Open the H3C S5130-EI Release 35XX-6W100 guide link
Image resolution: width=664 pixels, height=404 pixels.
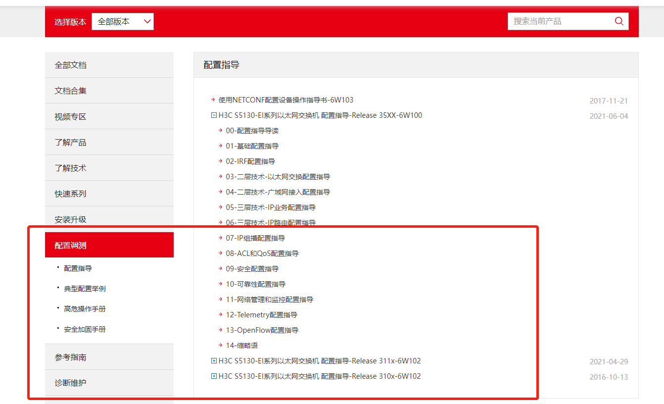point(320,115)
